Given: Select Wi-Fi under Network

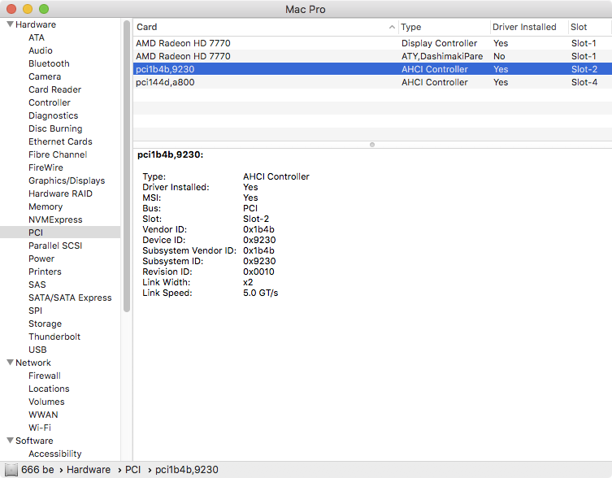Looking at the screenshot, I should (x=40, y=428).
